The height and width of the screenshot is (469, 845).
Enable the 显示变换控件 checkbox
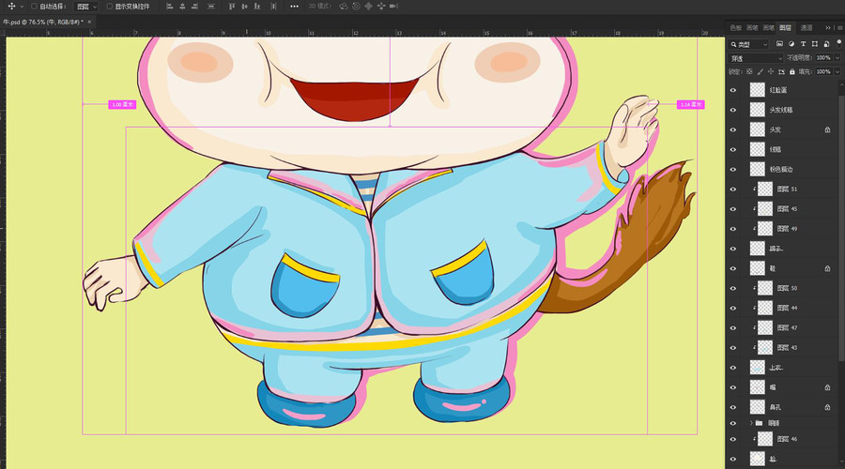click(110, 7)
